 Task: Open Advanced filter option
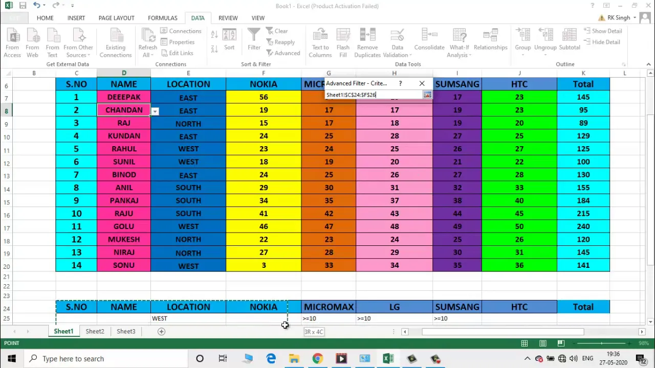pyautogui.click(x=283, y=53)
